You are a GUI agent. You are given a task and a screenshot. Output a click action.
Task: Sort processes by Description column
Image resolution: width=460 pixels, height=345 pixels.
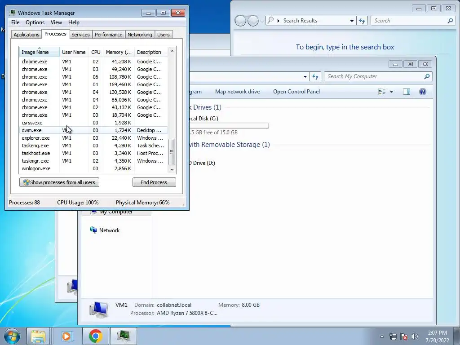pyautogui.click(x=151, y=52)
